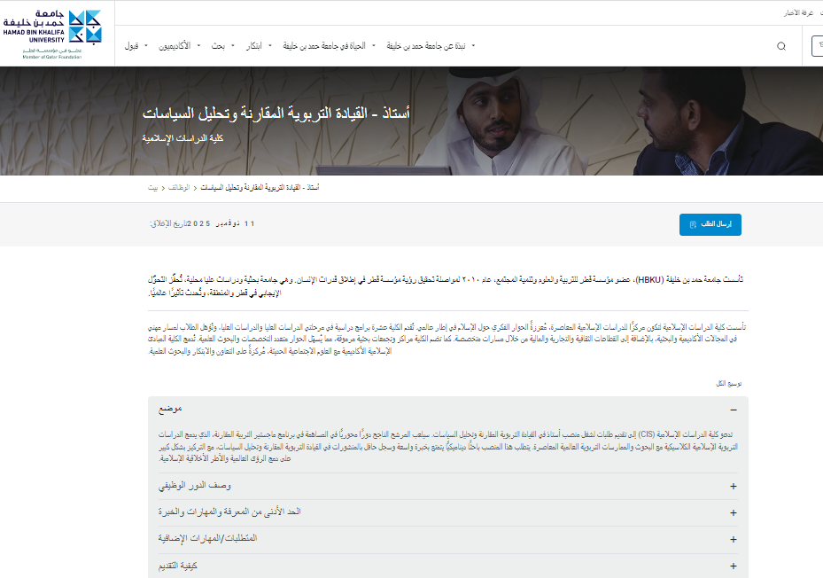The width and height of the screenshot is (823, 578).
Task: Click plus icon beside الحد الأدنى من المعرفة
Action: 733,512
